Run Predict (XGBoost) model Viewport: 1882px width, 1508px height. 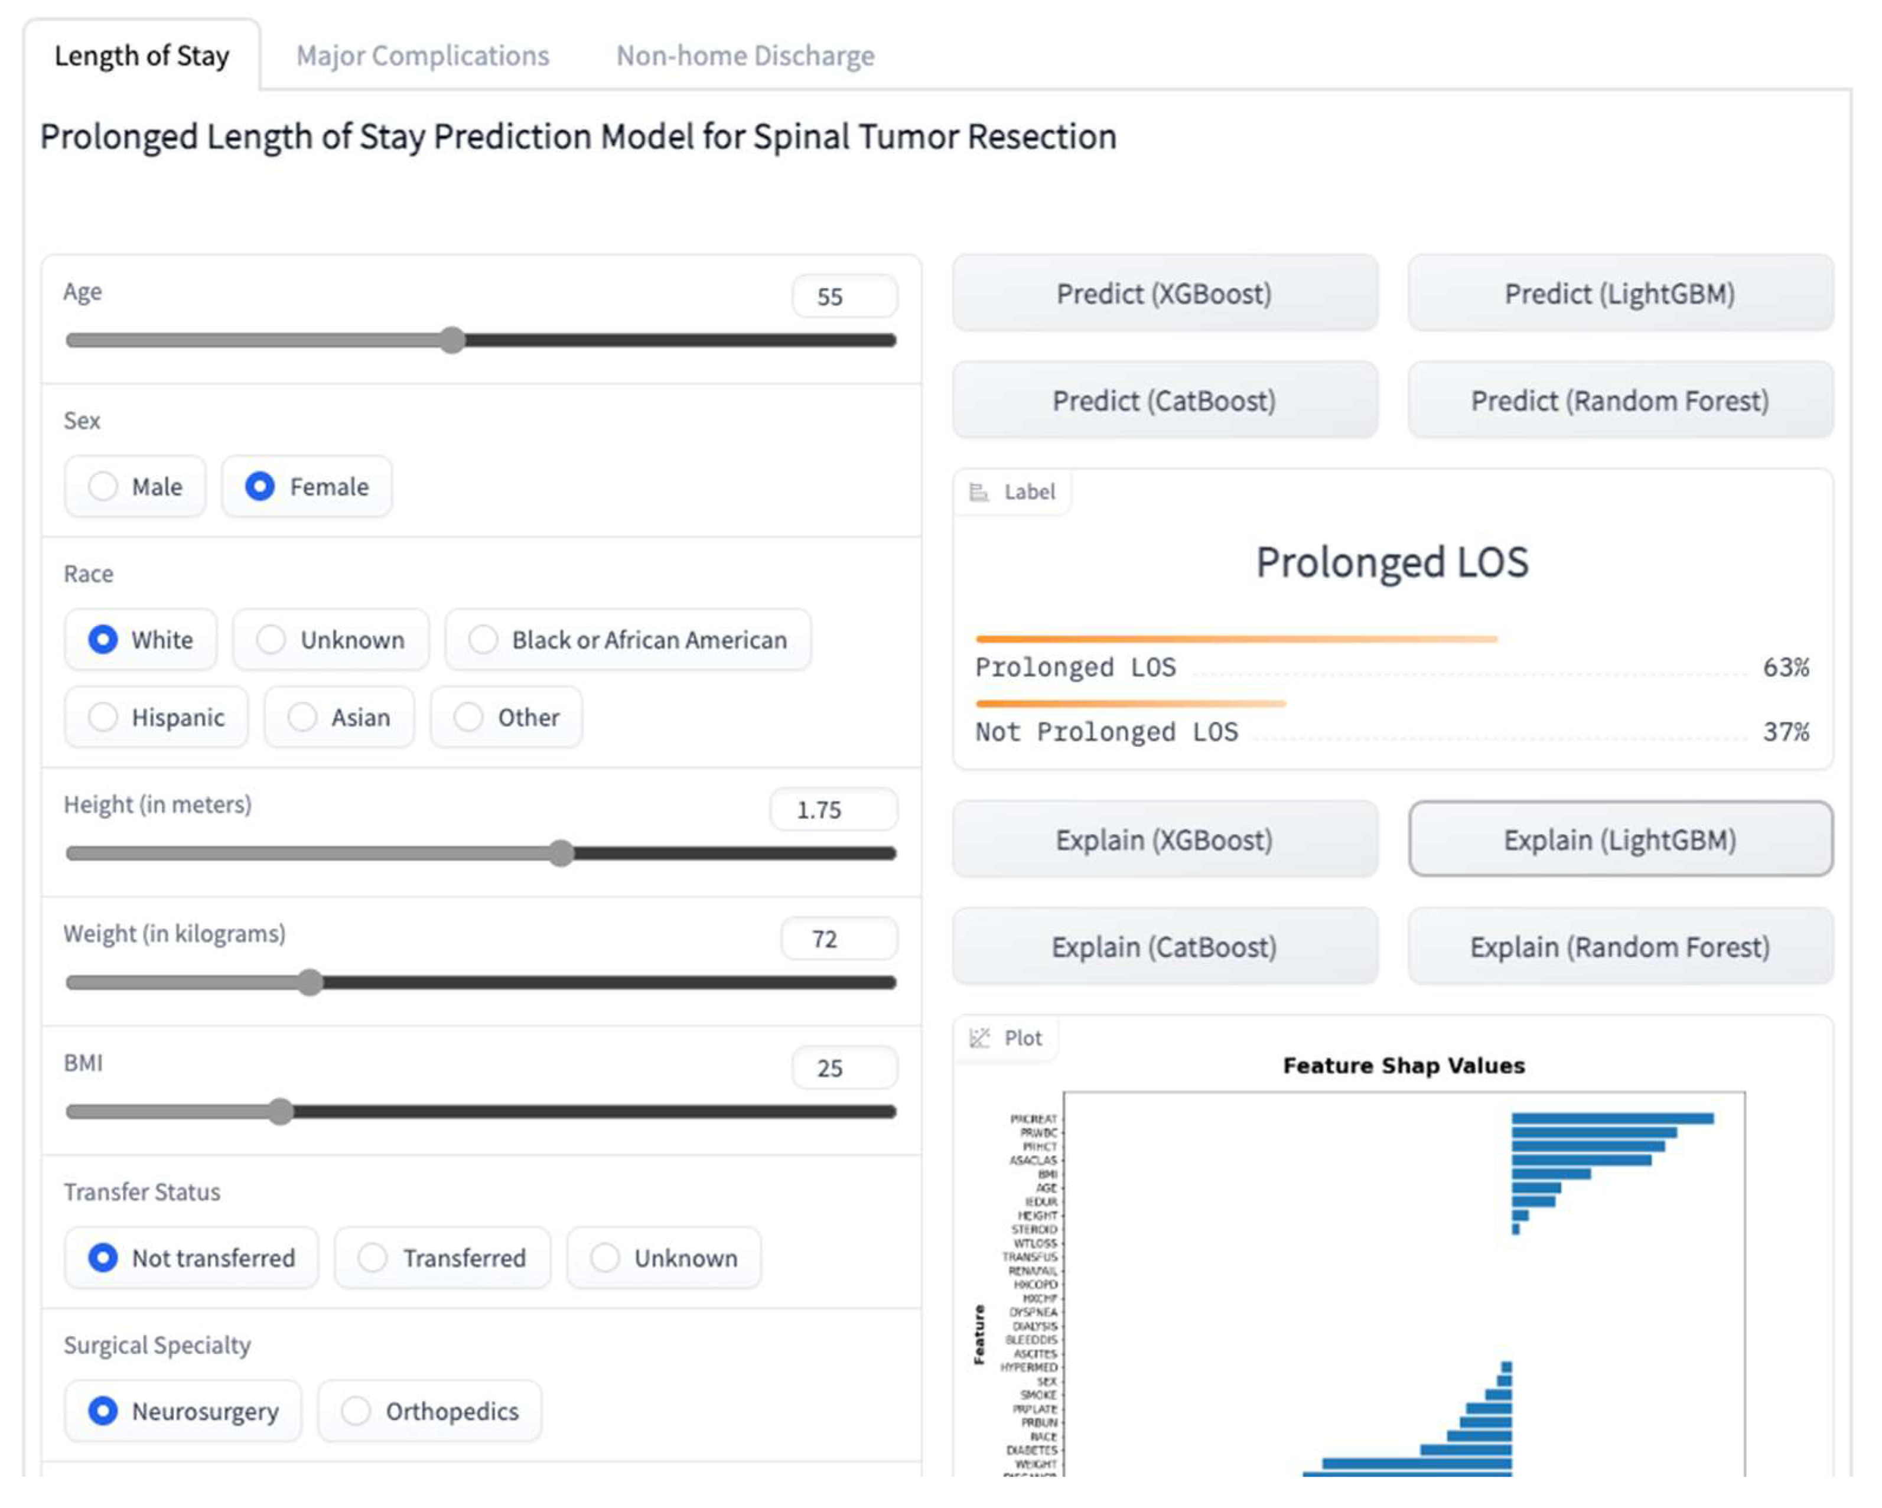pos(1164,294)
